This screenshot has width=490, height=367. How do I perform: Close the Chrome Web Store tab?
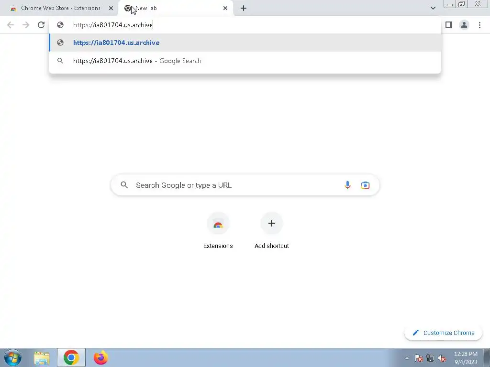(x=111, y=8)
